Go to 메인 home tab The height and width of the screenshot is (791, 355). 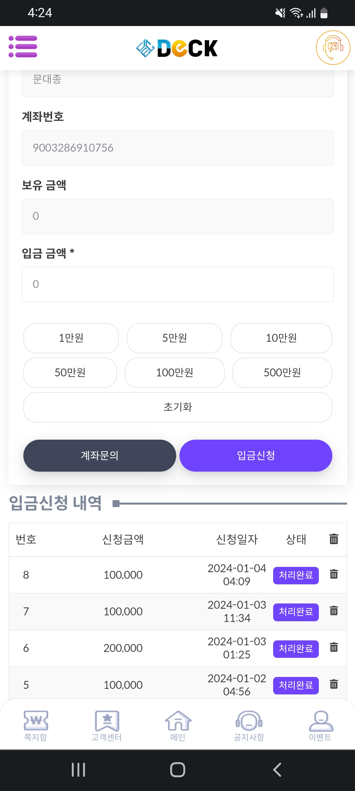pyautogui.click(x=178, y=725)
